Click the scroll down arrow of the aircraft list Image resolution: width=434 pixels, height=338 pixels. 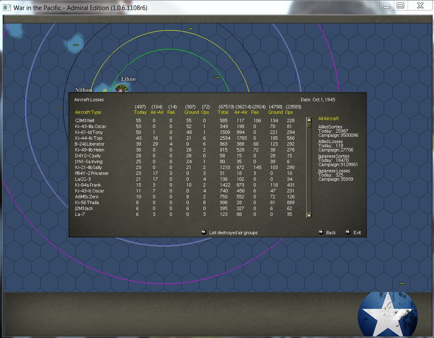coord(309,215)
